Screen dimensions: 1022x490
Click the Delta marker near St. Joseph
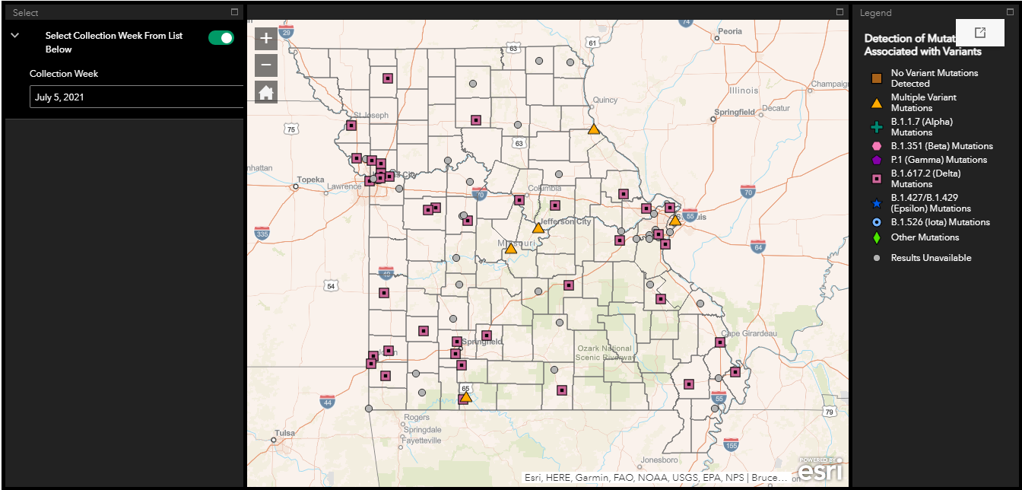tap(351, 126)
